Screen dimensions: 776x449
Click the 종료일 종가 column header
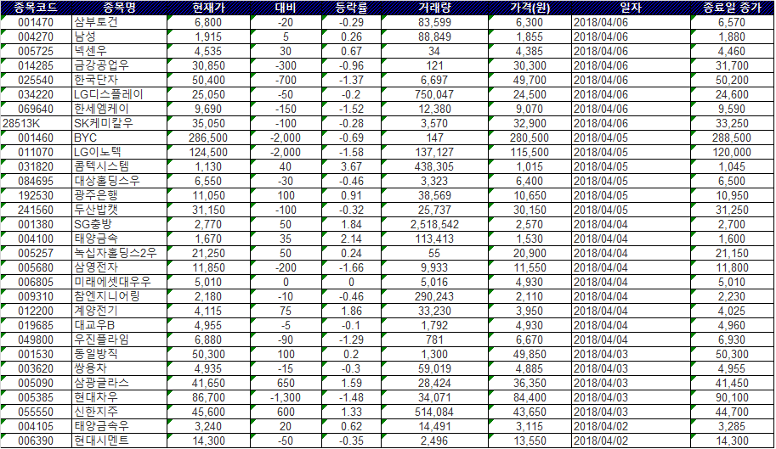(x=733, y=8)
